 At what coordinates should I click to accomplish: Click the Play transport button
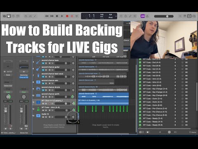pyautogui.click(x=62, y=16)
